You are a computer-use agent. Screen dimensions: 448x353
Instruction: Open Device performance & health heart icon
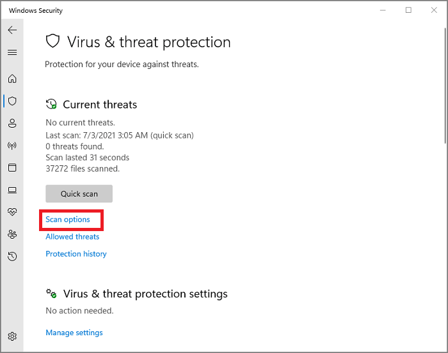[x=12, y=212]
